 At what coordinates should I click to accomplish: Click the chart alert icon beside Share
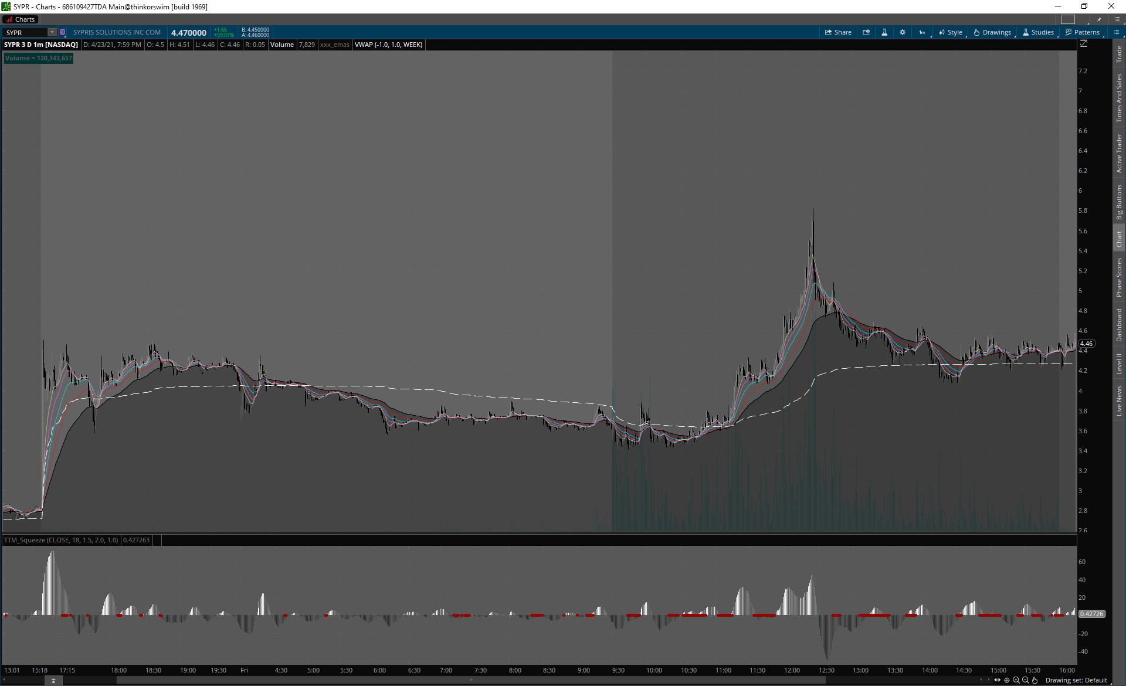866,32
